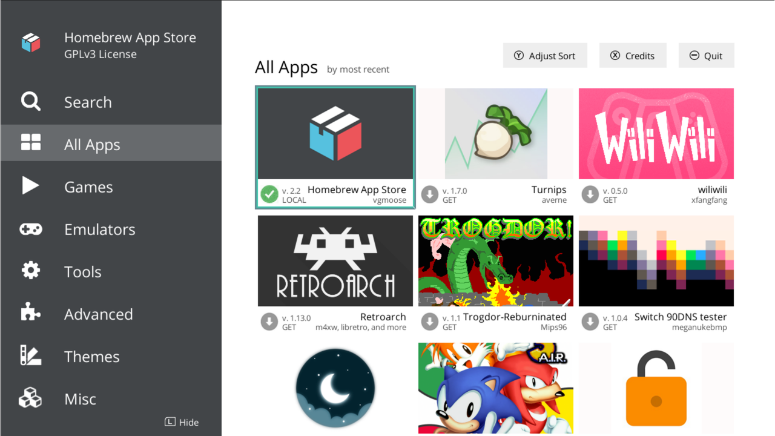The width and height of the screenshot is (775, 436).
Task: Open the Tools category
Action: [x=111, y=271]
